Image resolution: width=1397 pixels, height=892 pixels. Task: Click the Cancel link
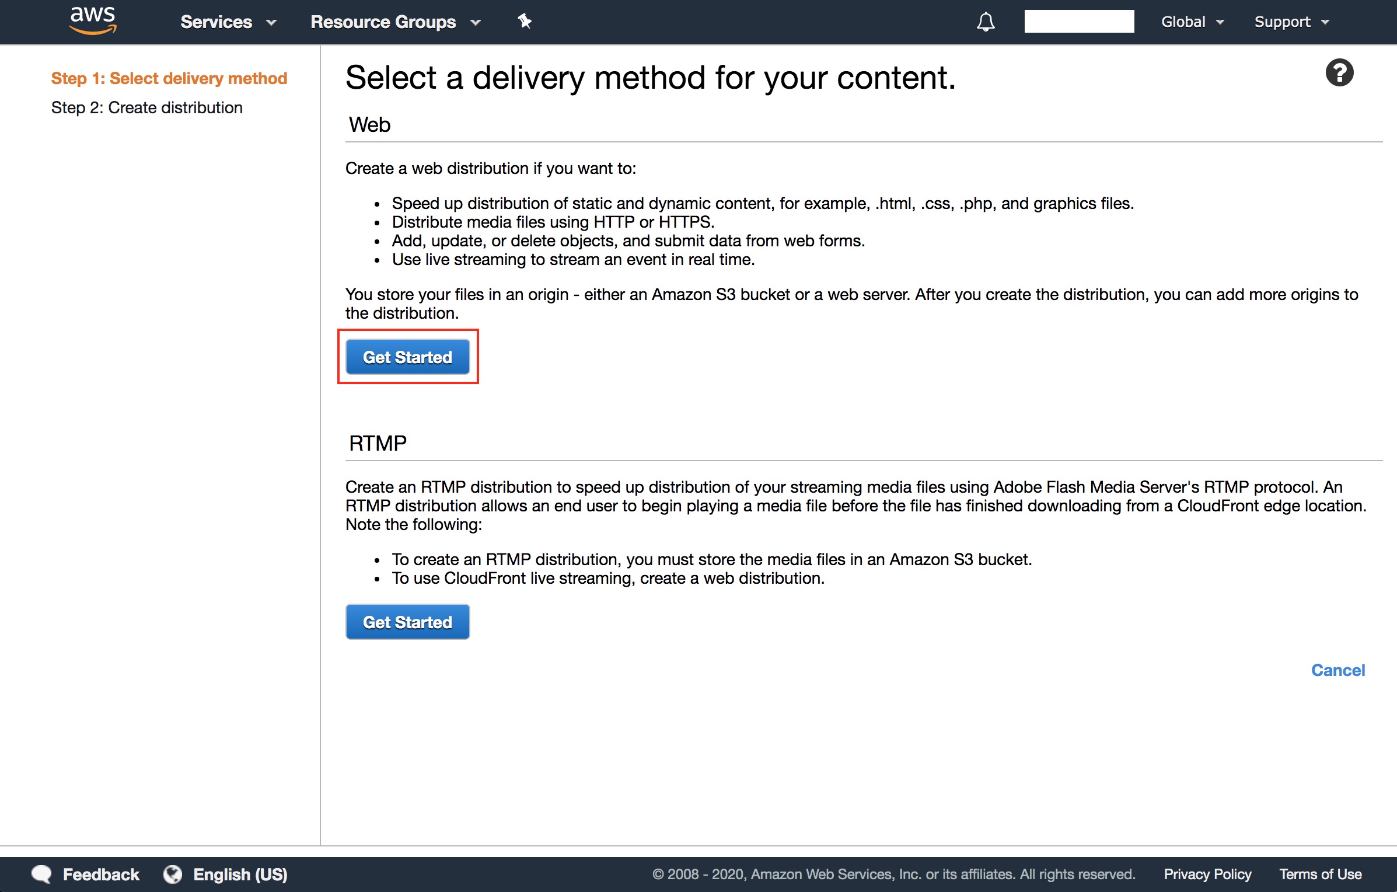coord(1337,670)
